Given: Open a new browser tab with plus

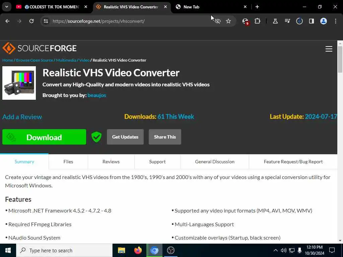Looking at the screenshot, I should (x=257, y=7).
